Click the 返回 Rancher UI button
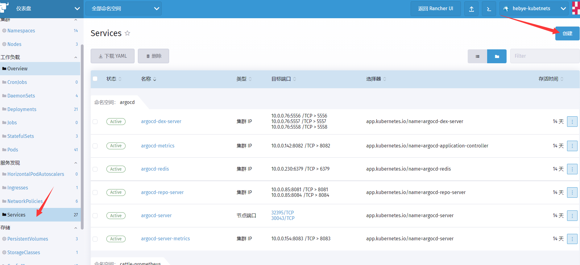Viewport: 580px width, 265px height. point(436,9)
